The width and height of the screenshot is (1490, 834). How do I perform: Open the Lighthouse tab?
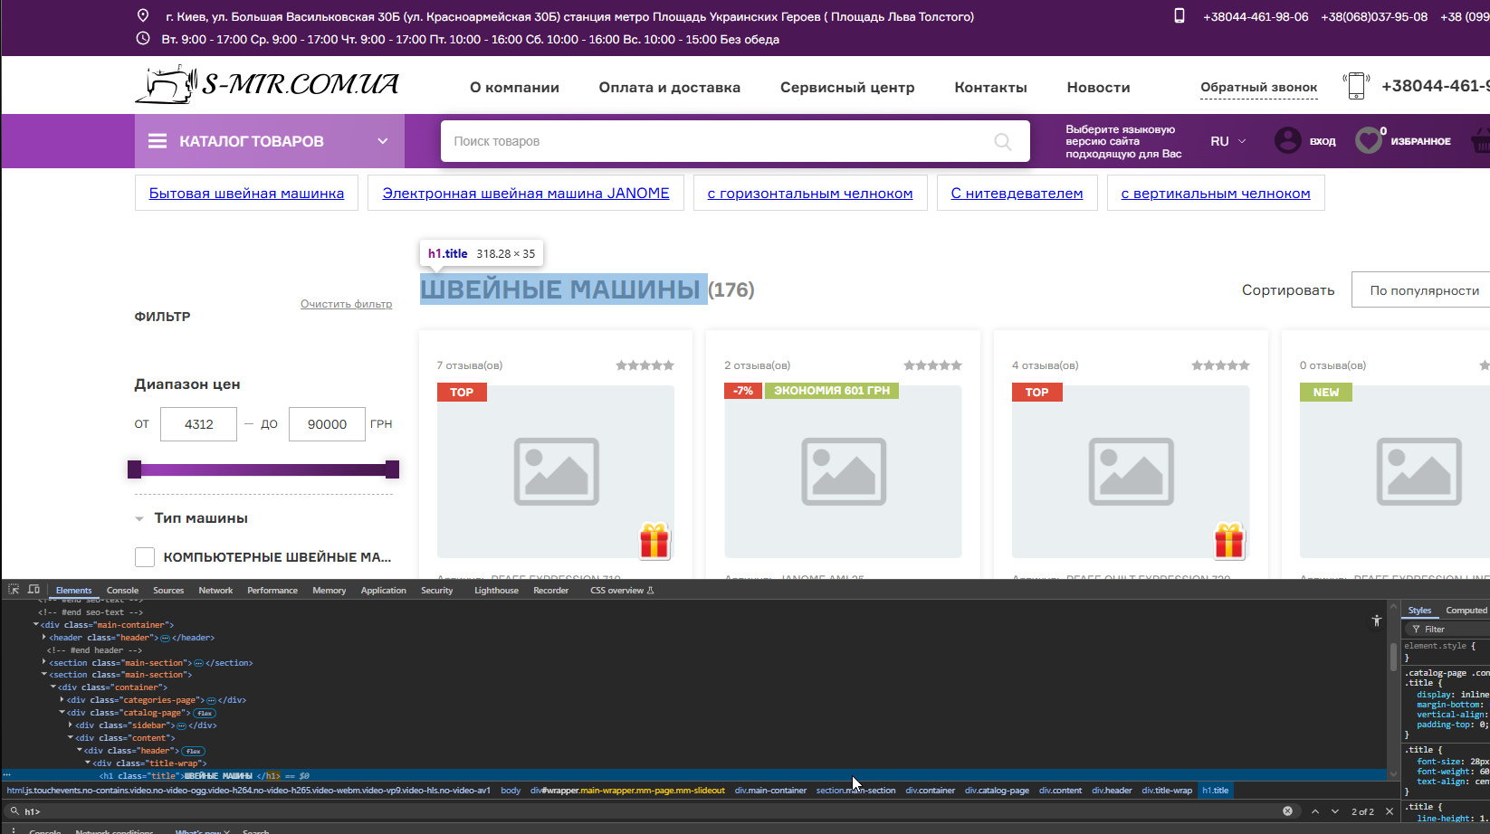click(x=496, y=591)
